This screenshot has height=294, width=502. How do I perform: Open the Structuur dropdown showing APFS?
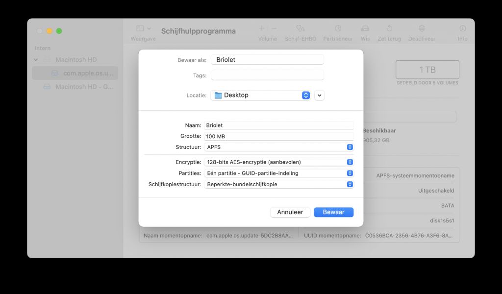(x=349, y=147)
